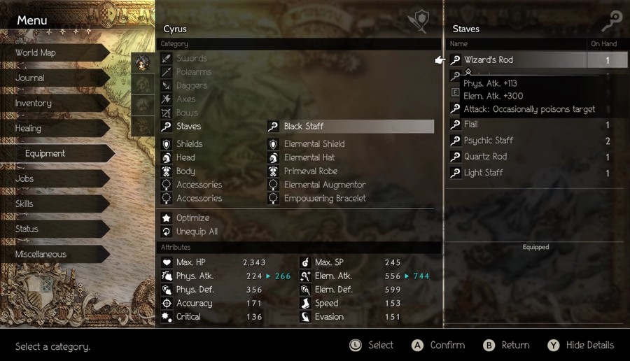Click the equipped Black Staff slot
Image resolution: width=630 pixels, height=361 pixels.
351,126
